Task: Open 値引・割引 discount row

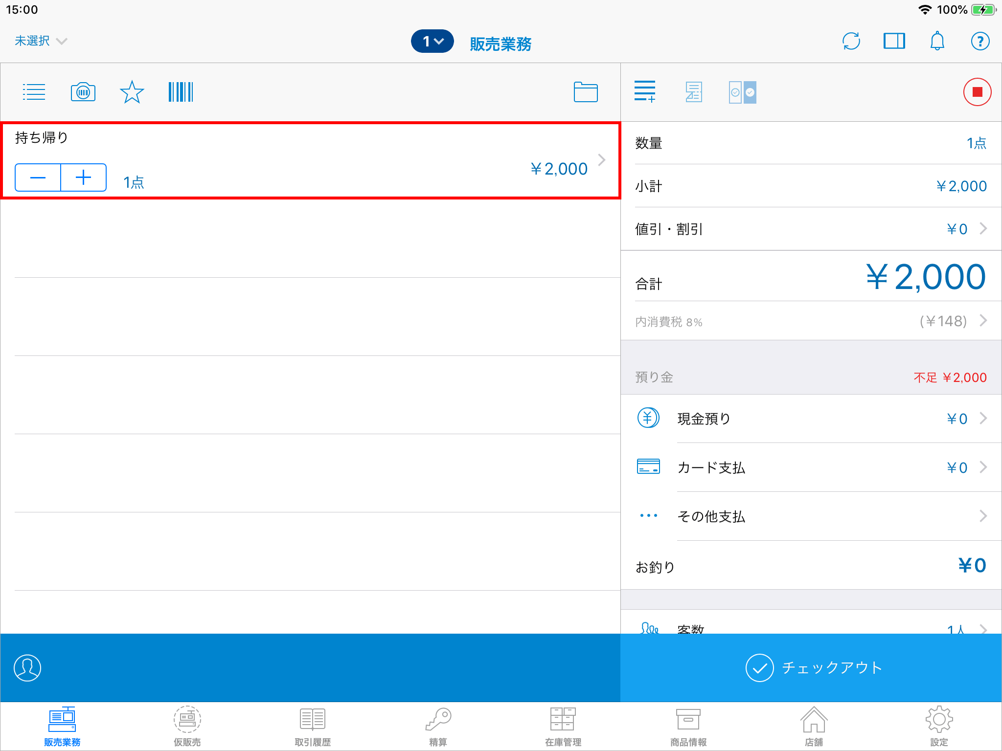Action: 811,229
